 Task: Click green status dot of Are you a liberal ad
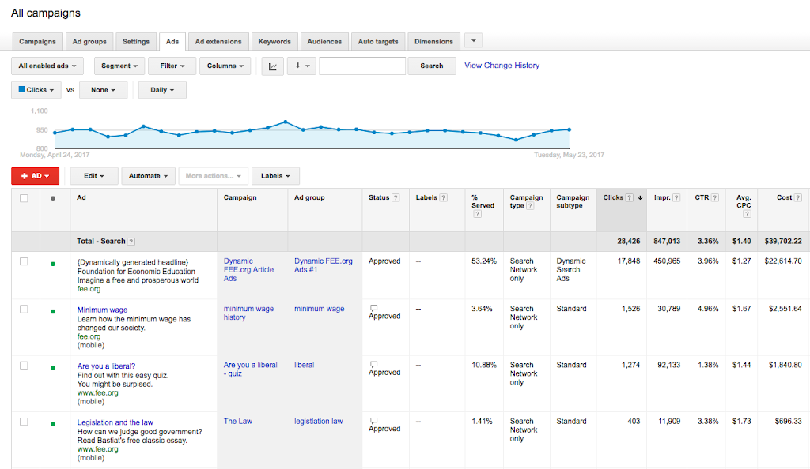[53, 367]
